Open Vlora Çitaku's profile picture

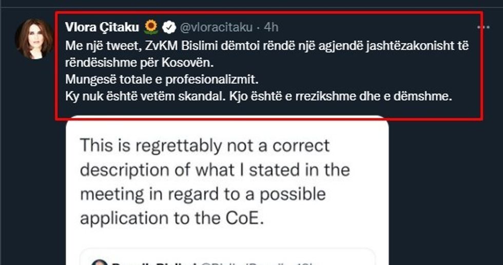pos(34,39)
